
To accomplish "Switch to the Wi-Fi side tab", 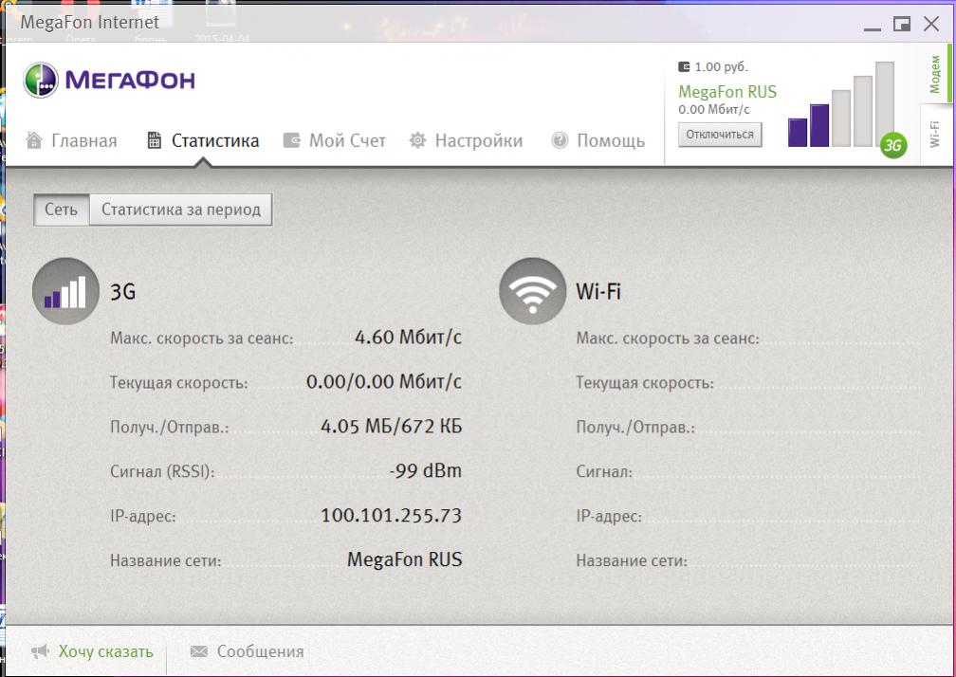I will 935,134.
